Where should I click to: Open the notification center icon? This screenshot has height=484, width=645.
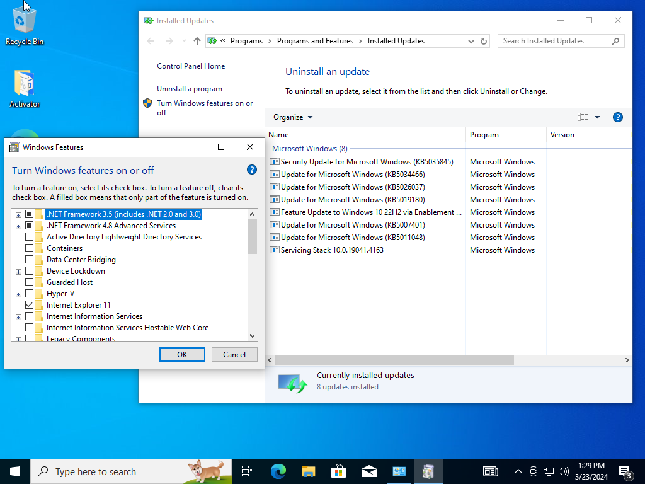[625, 472]
